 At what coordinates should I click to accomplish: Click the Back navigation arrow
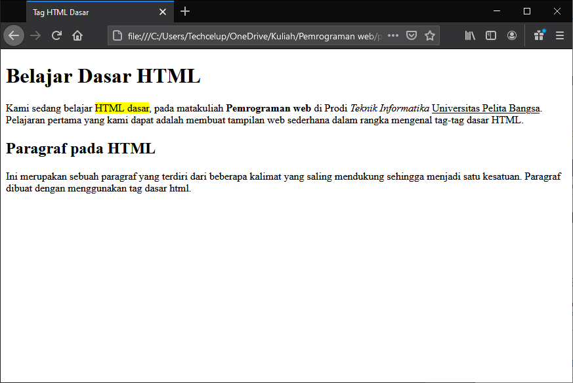[x=14, y=35]
